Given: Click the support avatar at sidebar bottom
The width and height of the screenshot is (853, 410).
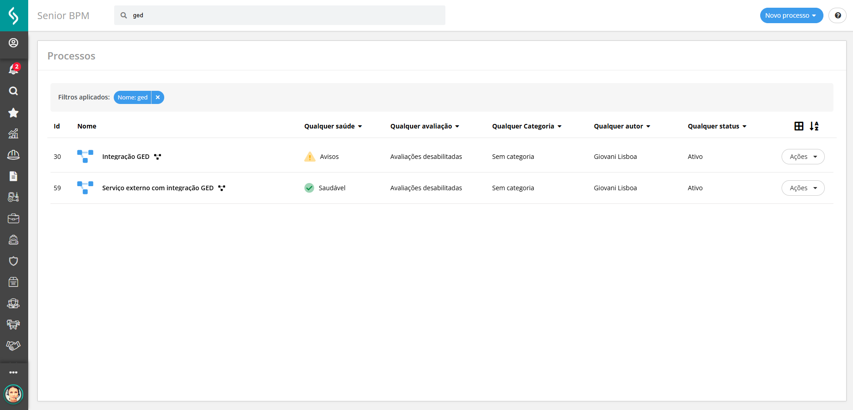Looking at the screenshot, I should point(14,394).
